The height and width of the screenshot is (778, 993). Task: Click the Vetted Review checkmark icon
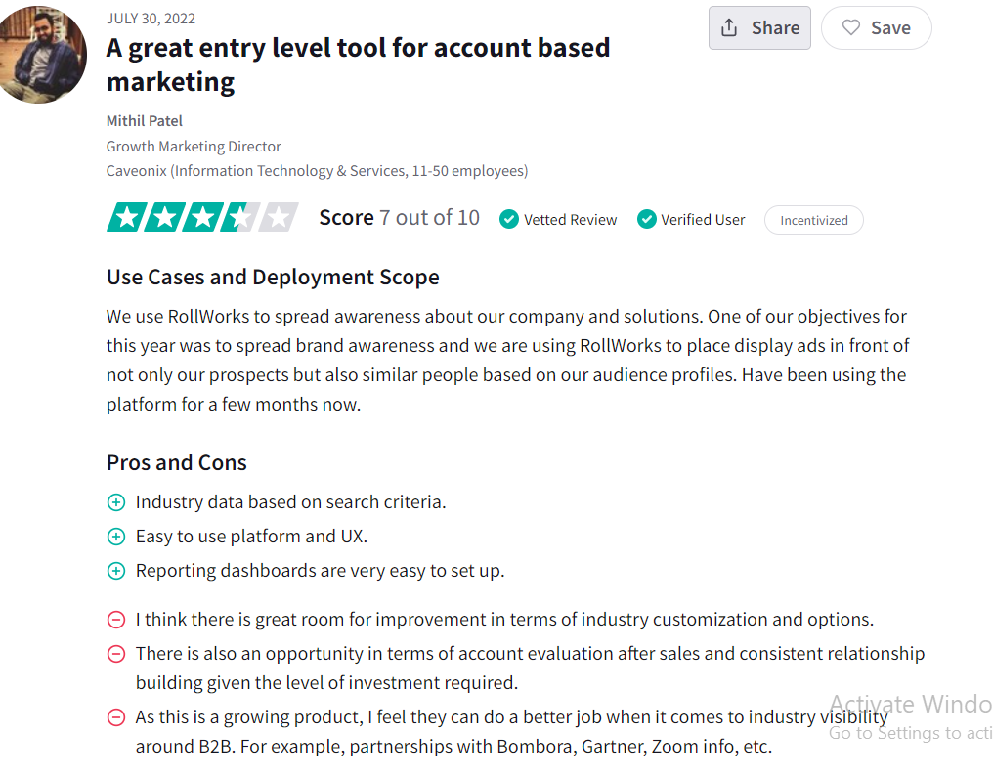pos(508,219)
